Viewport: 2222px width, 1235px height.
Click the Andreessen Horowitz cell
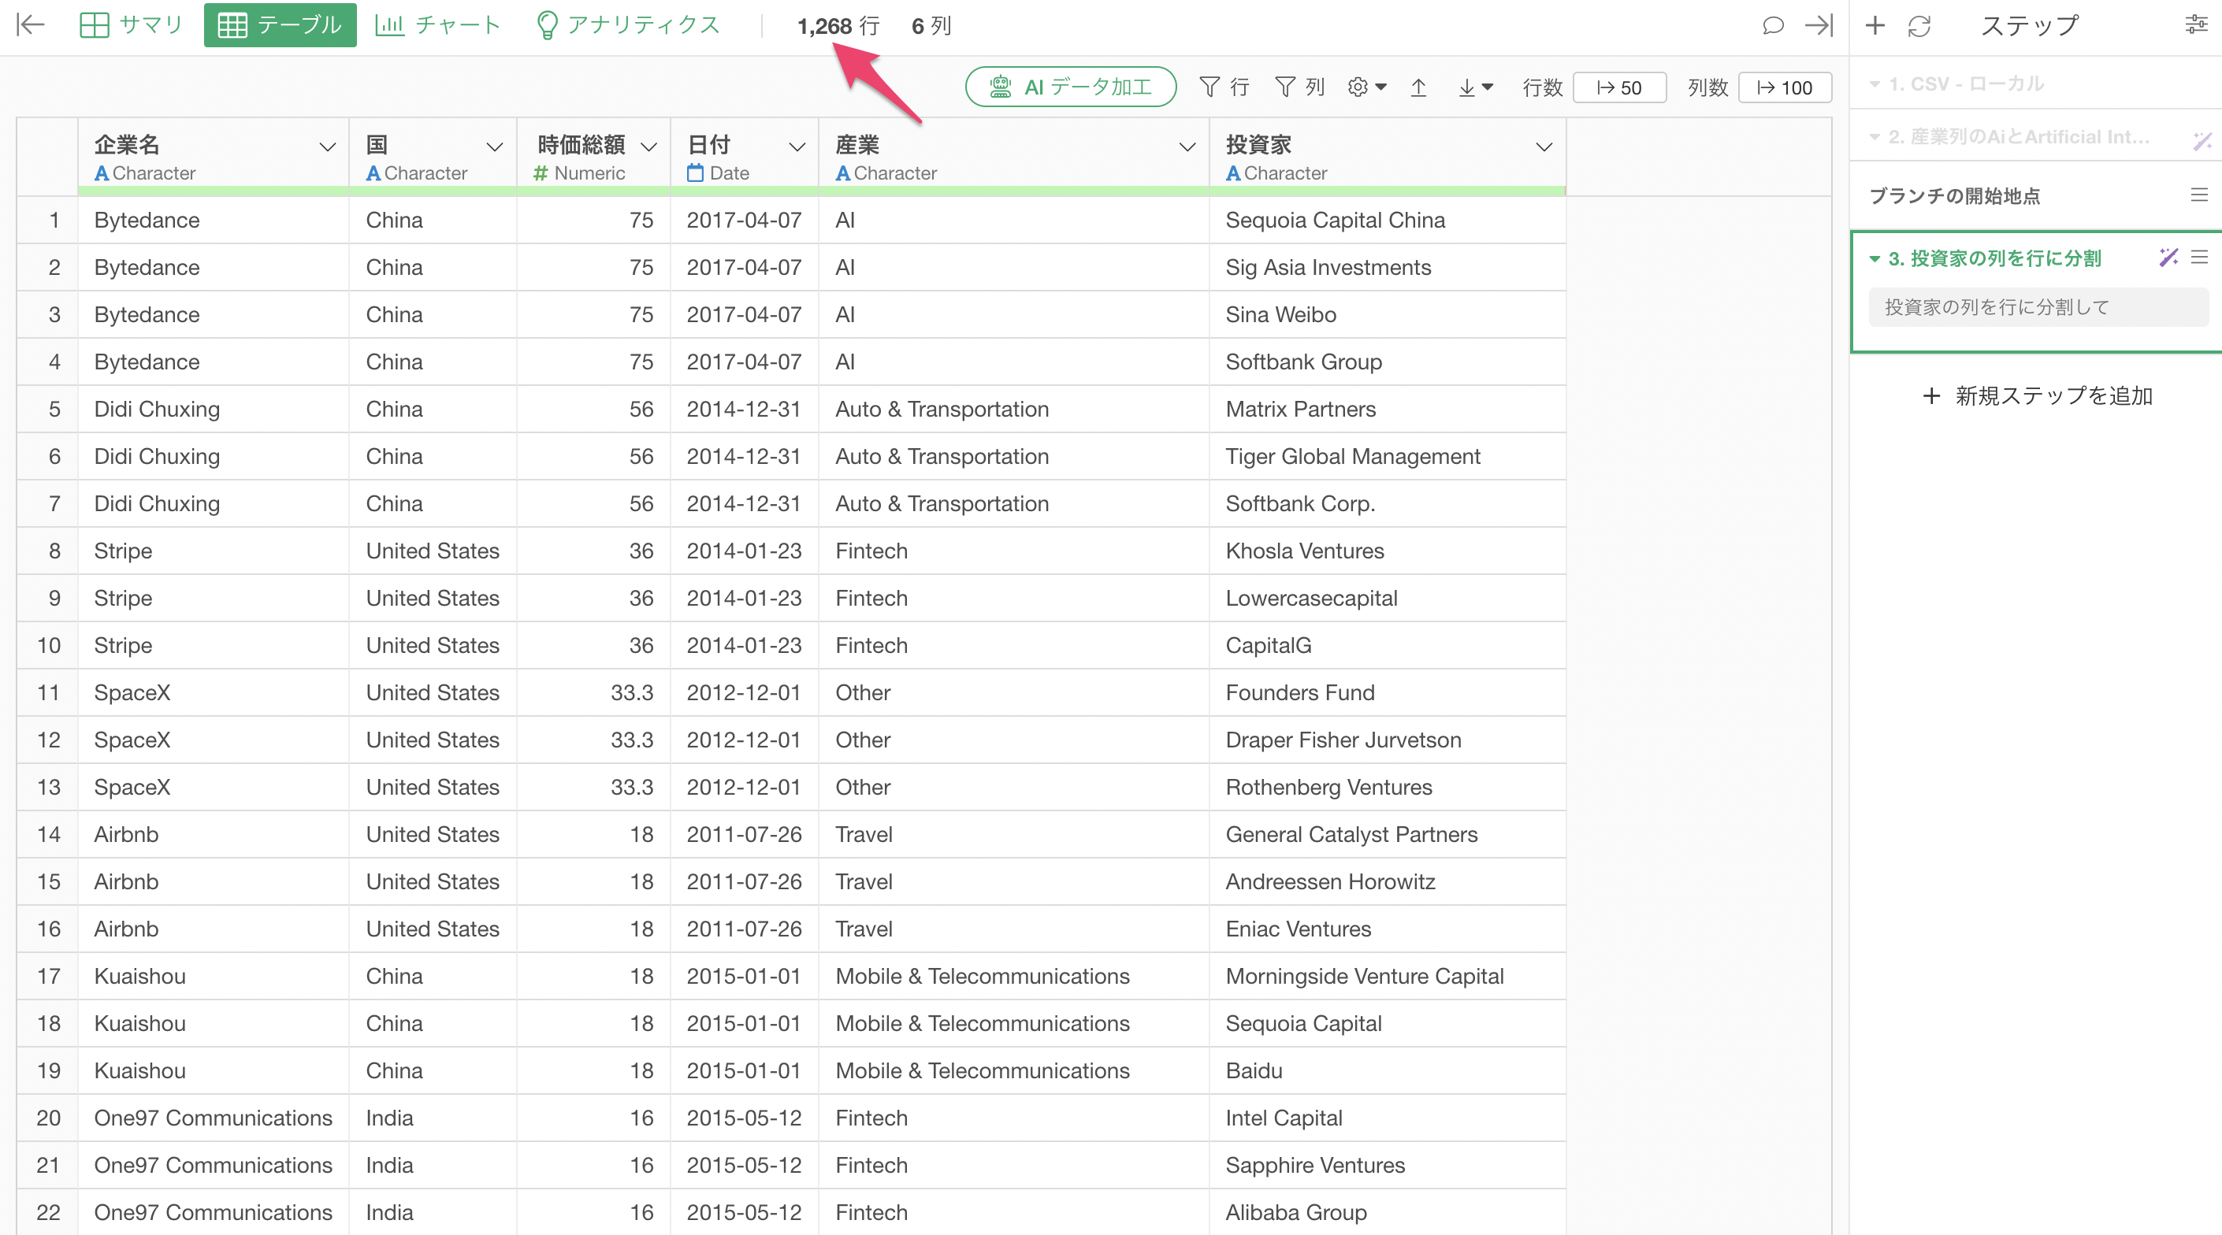point(1387,881)
